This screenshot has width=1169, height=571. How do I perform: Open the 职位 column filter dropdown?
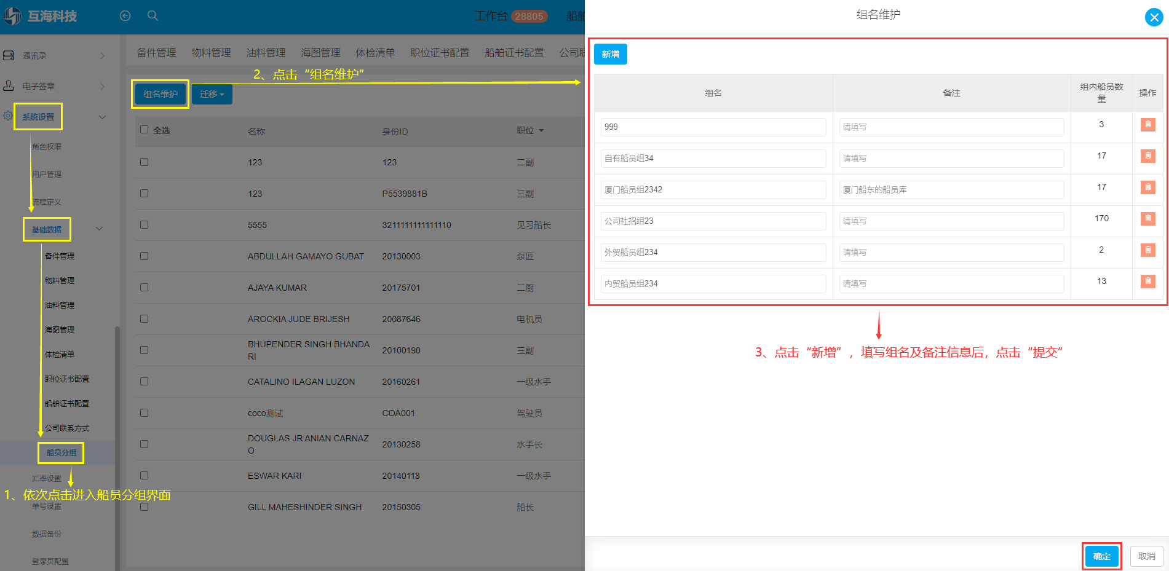[x=541, y=130]
